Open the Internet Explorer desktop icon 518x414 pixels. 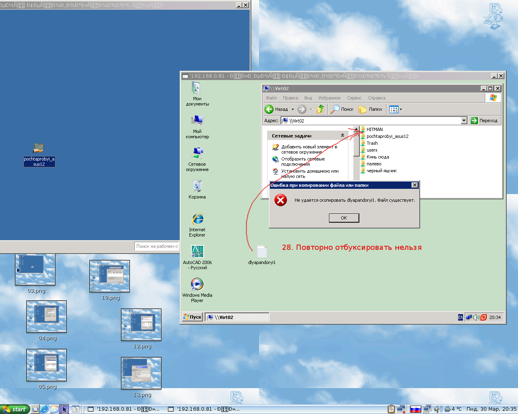point(197,219)
